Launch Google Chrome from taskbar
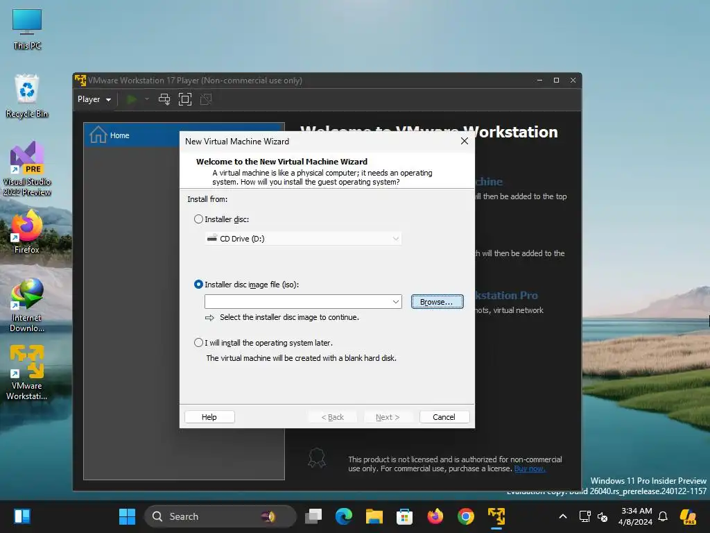The image size is (710, 533). (465, 516)
